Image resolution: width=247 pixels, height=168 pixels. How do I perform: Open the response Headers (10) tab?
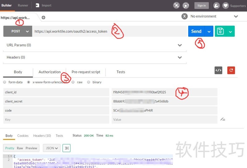click(x=42, y=136)
